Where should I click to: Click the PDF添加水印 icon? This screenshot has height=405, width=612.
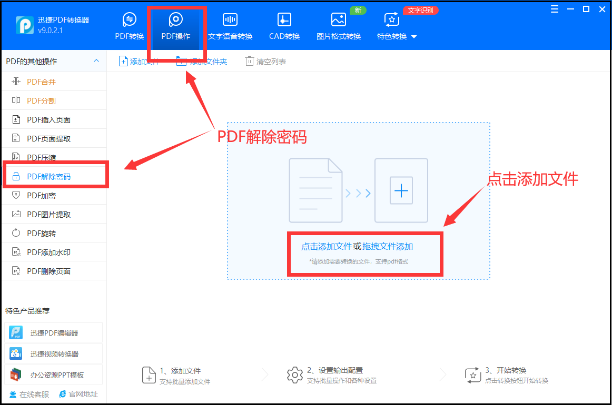tap(16, 252)
